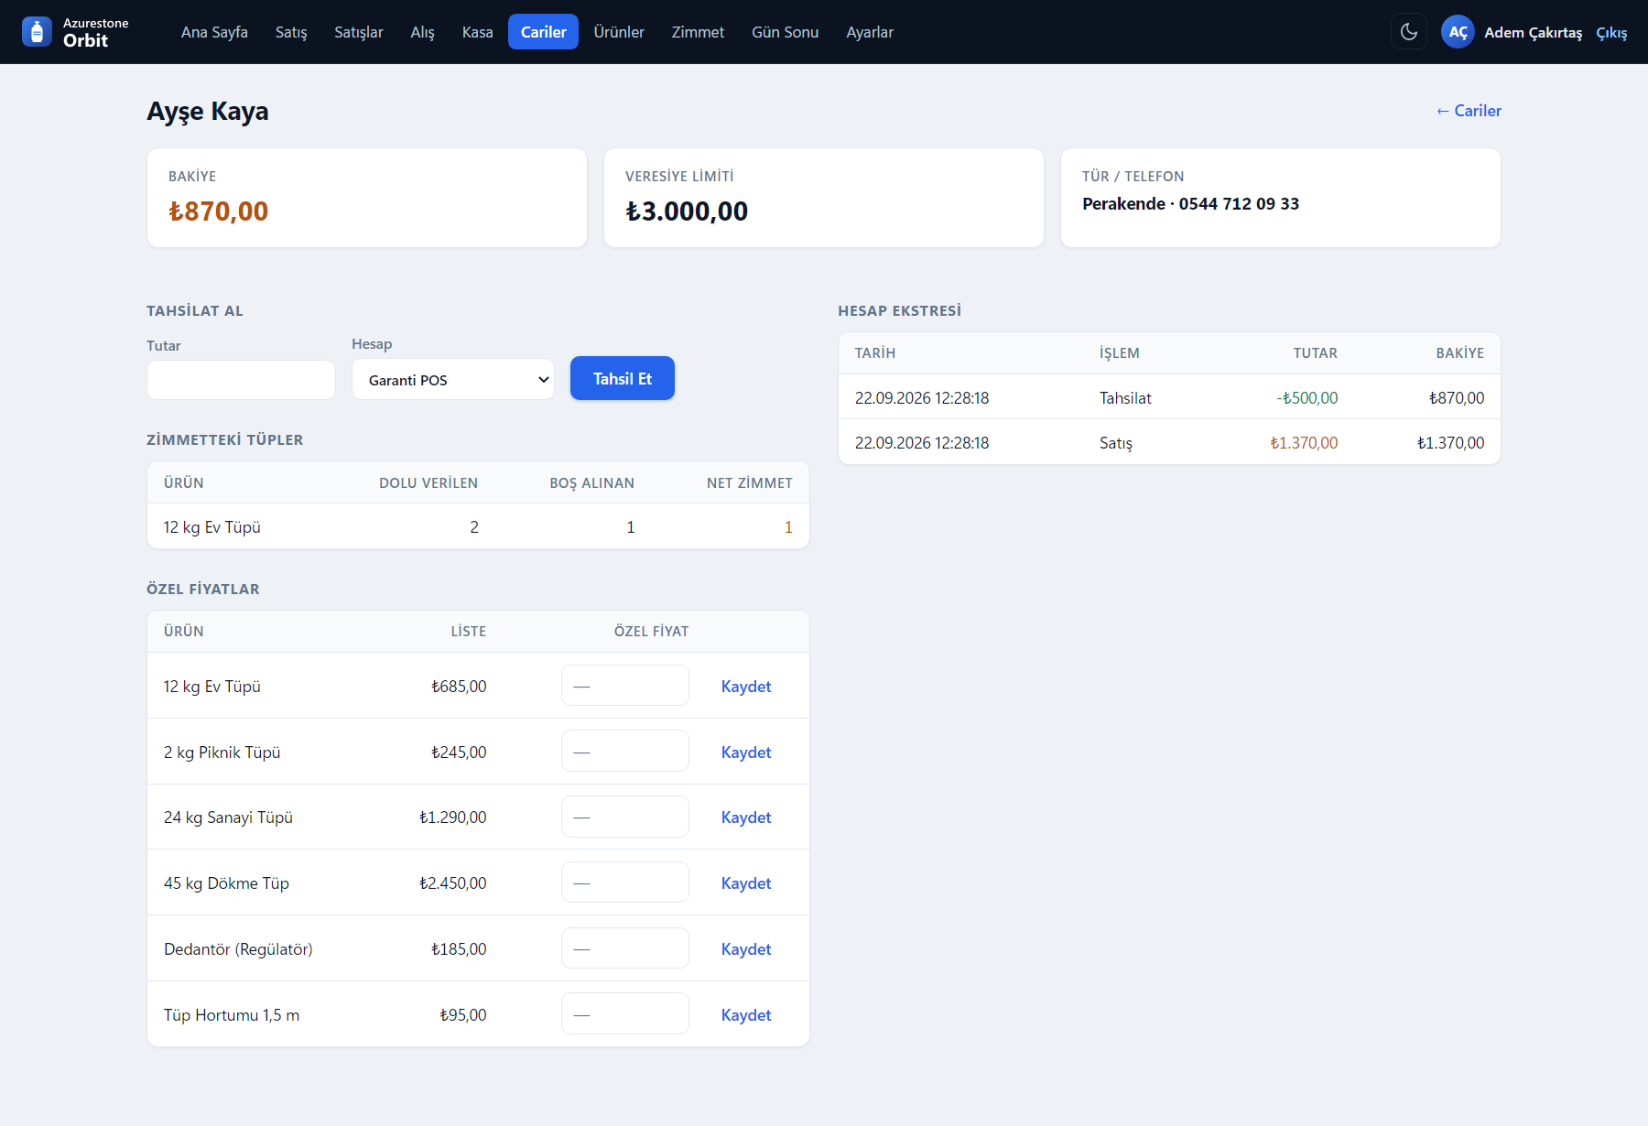
Task: Open Satışlar menu item
Action: click(x=359, y=32)
